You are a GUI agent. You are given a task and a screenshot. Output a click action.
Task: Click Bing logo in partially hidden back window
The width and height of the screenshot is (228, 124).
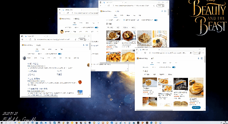pos(65,19)
